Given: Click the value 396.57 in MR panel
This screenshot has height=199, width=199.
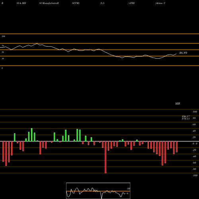Looking at the screenshot, I should [186, 117].
